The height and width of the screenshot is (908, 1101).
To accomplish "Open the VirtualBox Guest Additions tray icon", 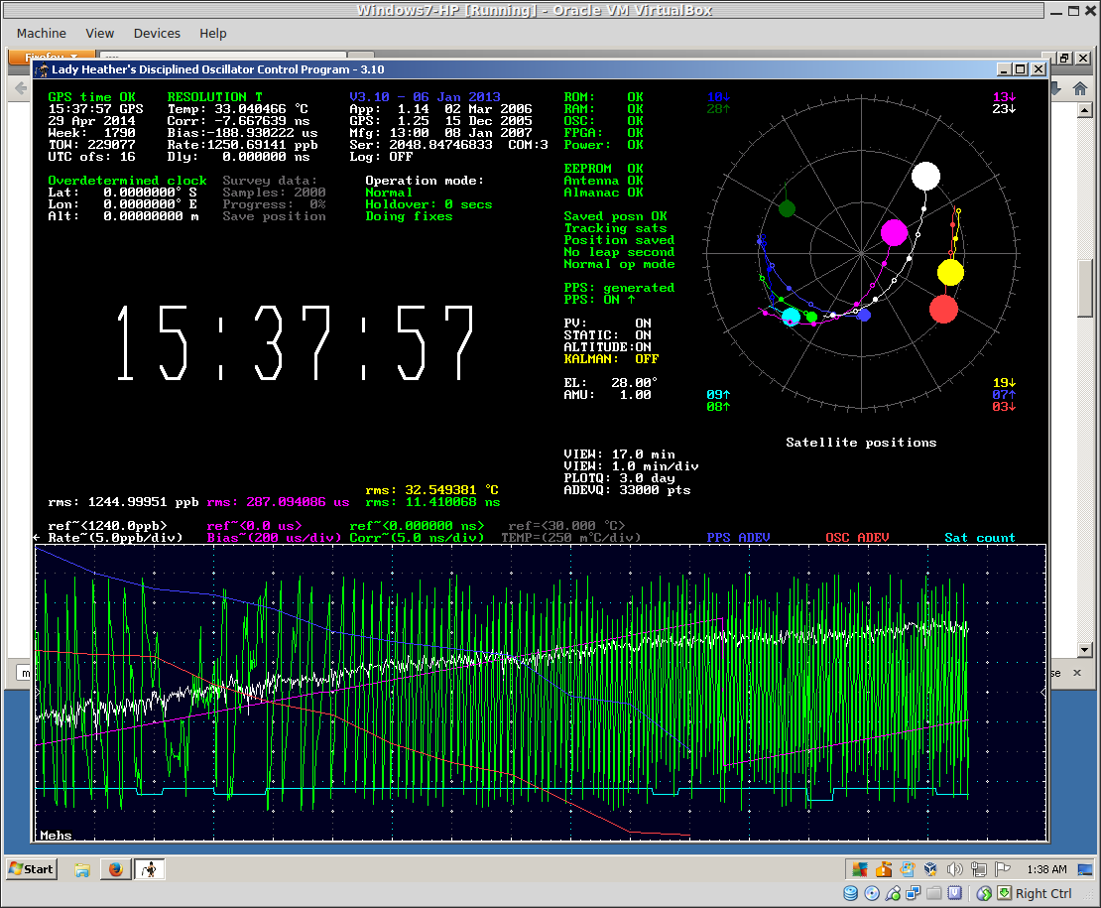I will click(x=930, y=869).
